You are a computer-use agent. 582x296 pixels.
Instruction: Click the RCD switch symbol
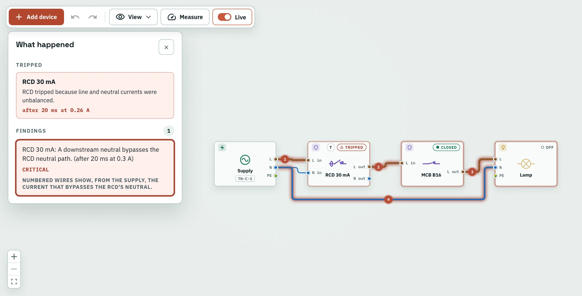(x=338, y=163)
